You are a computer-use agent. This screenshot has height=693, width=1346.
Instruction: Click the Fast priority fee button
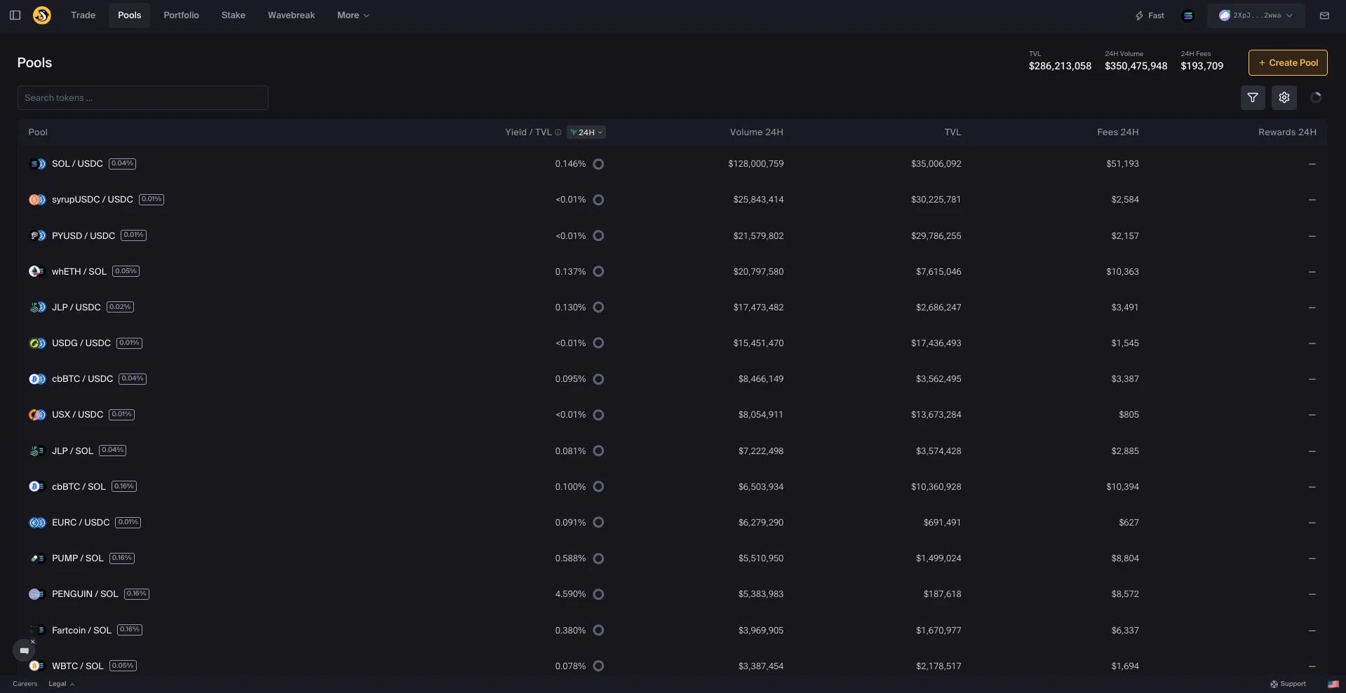click(1150, 15)
